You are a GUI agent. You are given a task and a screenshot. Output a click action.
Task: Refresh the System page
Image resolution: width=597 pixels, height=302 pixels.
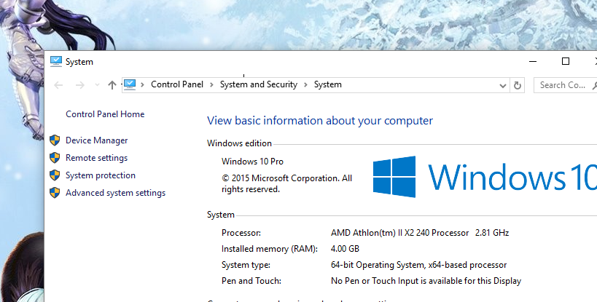click(518, 85)
